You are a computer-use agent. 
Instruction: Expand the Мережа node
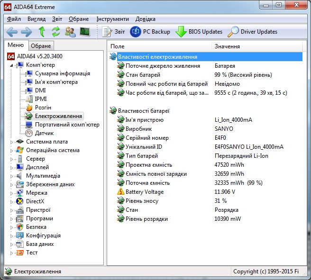tap(11, 193)
